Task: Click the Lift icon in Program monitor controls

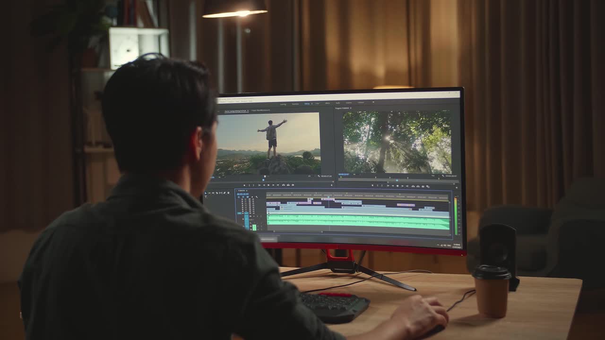Action: pos(413,186)
